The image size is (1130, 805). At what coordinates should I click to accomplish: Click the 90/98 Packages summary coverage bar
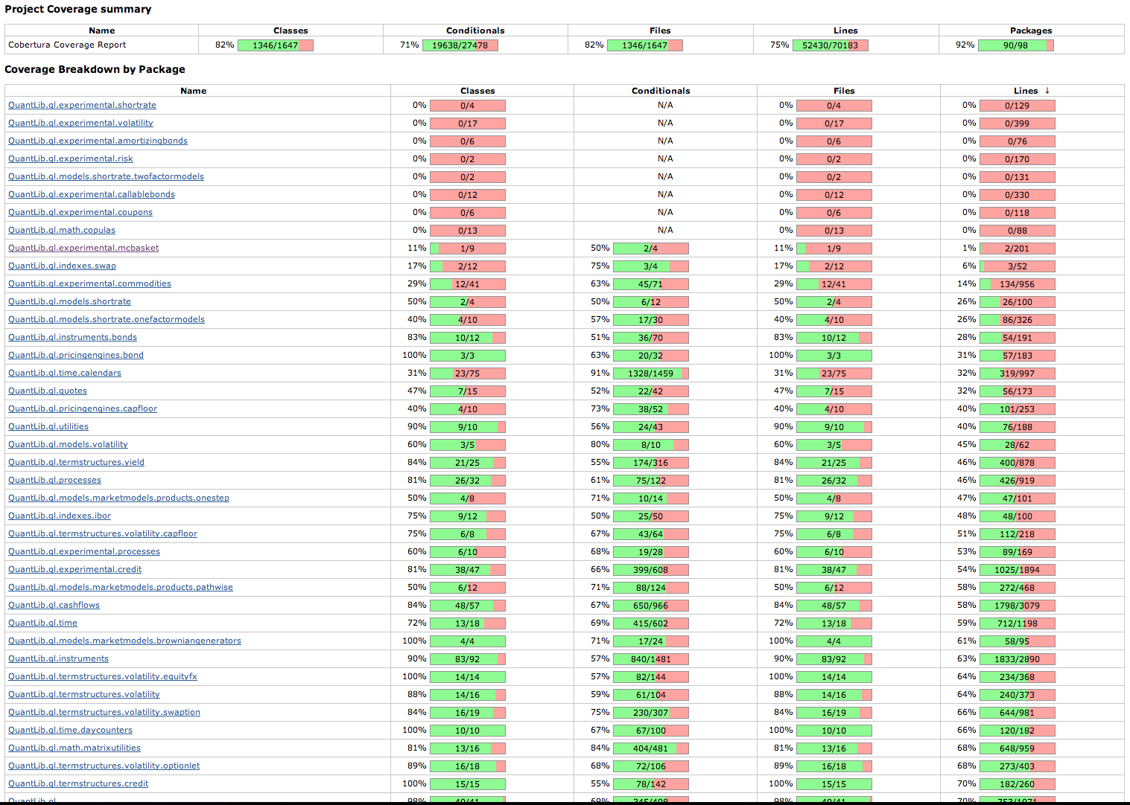[1015, 45]
